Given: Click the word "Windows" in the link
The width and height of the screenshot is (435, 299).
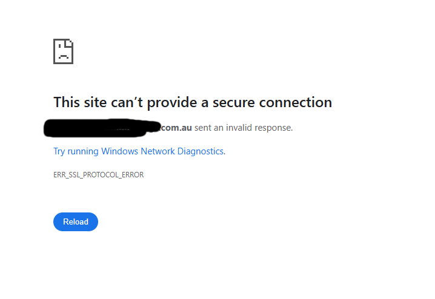Looking at the screenshot, I should click(120, 151).
